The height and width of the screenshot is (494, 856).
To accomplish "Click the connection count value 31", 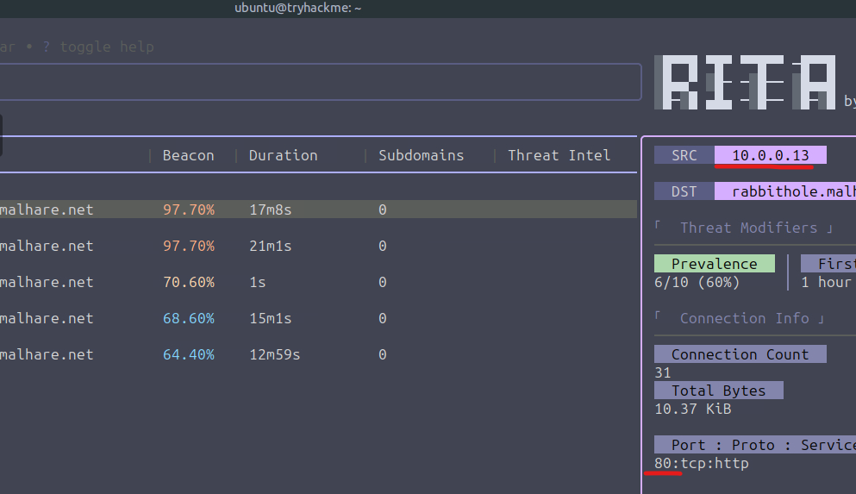I will point(663,372).
